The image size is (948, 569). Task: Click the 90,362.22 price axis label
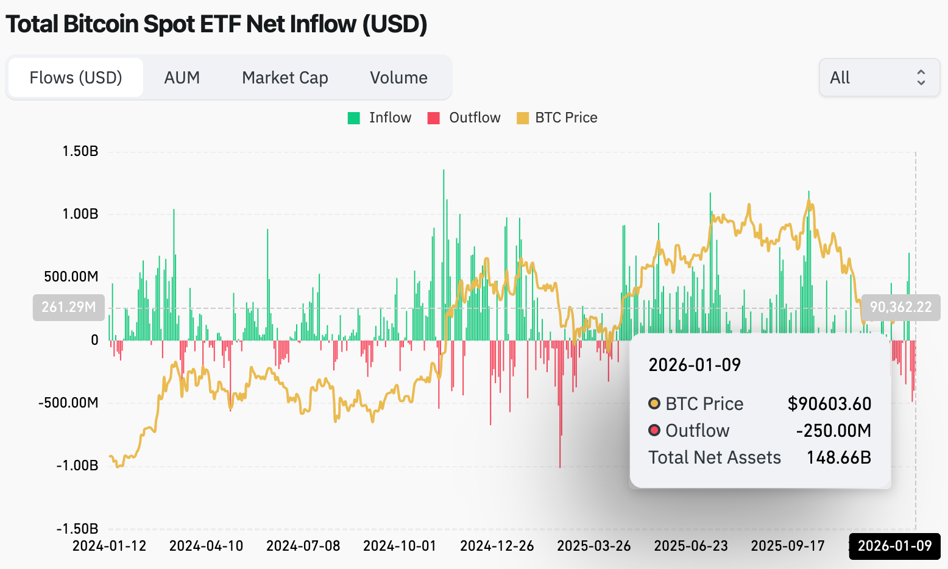900,307
